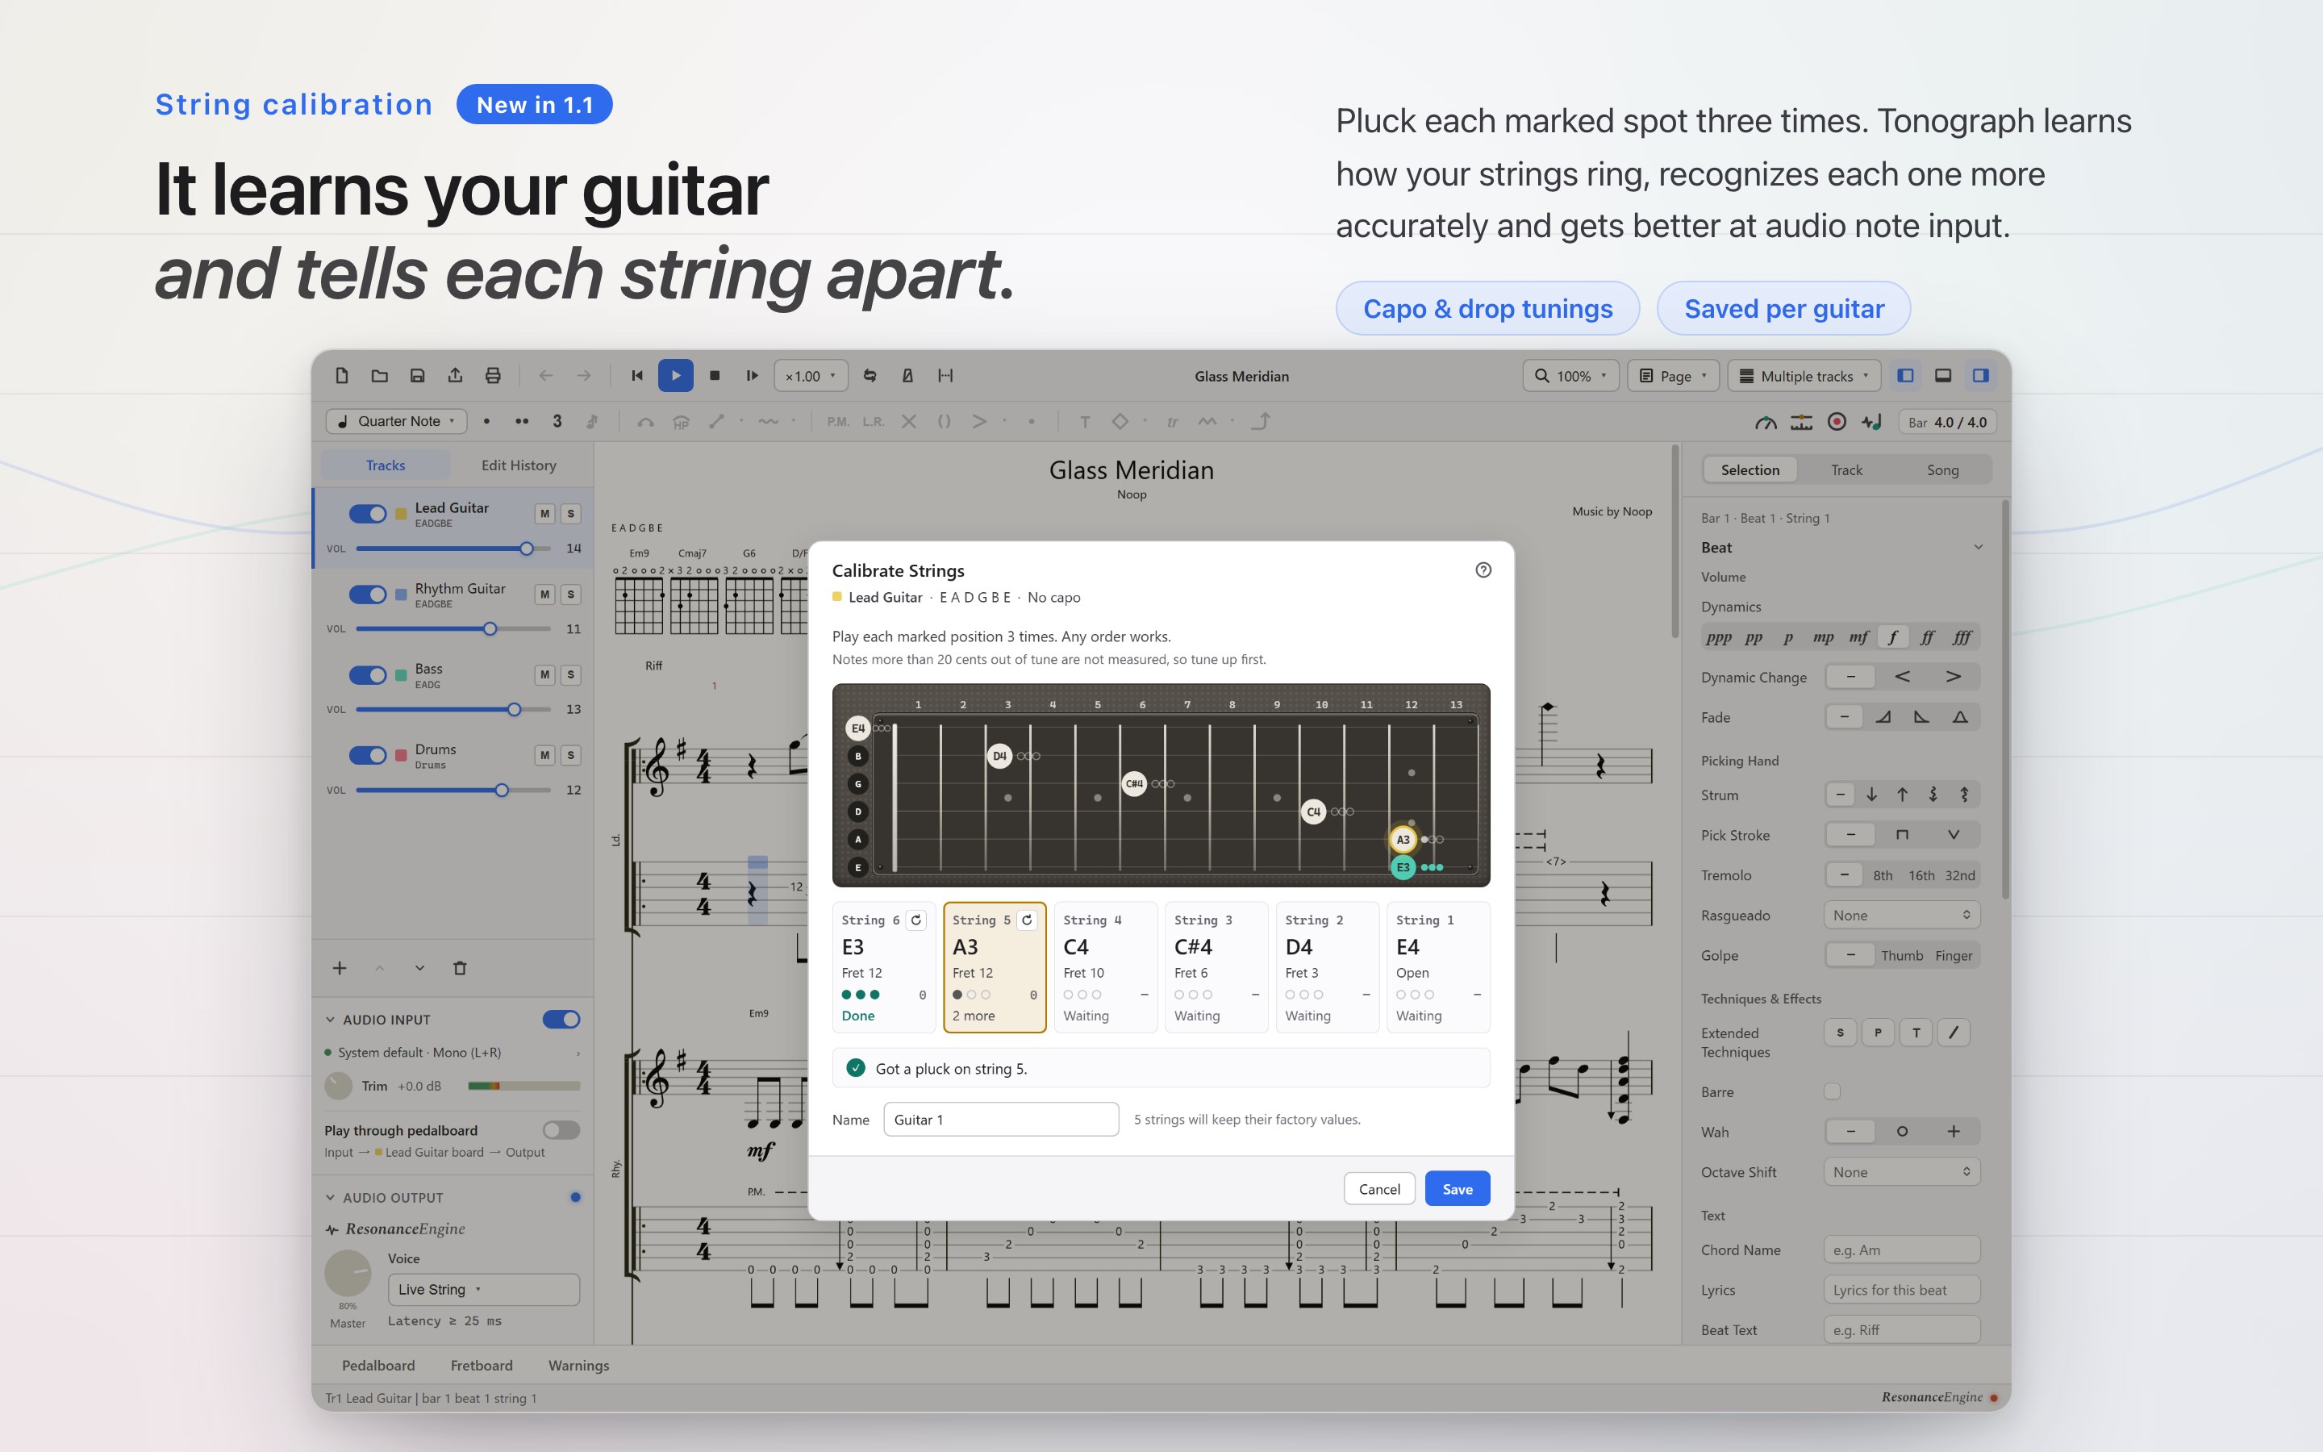Viewport: 2323px width, 1452px height.
Task: Toggle Bass track enable switch
Action: 368,675
